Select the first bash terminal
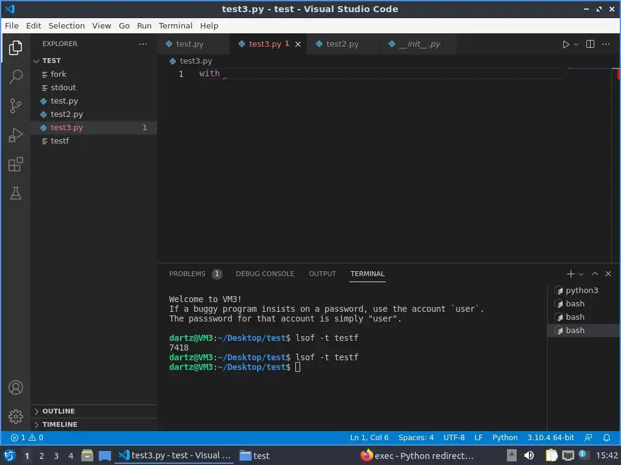This screenshot has width=621, height=465. [x=584, y=304]
